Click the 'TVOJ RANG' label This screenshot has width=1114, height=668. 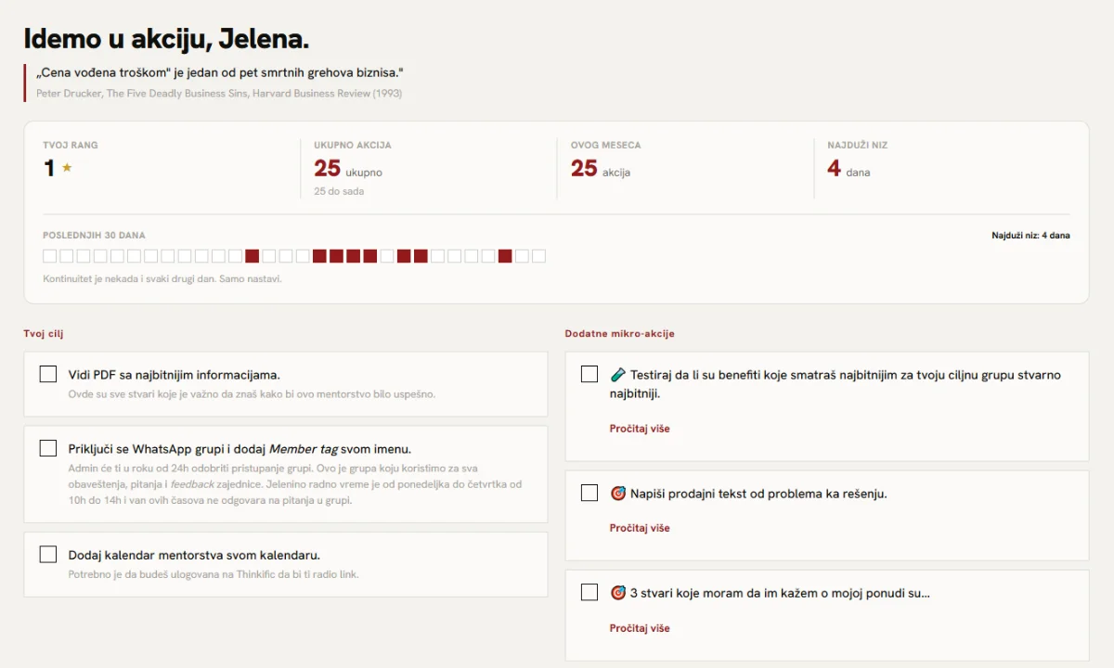(71, 146)
